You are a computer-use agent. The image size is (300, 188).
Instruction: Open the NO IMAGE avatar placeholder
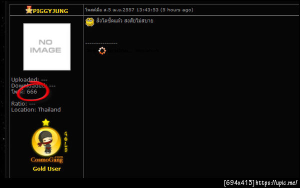[47, 47]
